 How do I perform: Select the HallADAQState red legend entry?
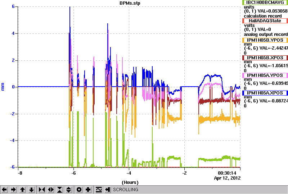265,21
